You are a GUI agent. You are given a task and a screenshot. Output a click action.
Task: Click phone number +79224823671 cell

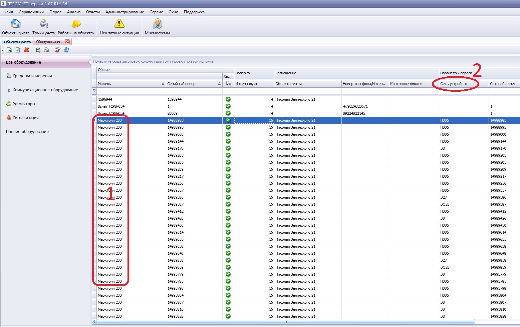[x=365, y=106]
